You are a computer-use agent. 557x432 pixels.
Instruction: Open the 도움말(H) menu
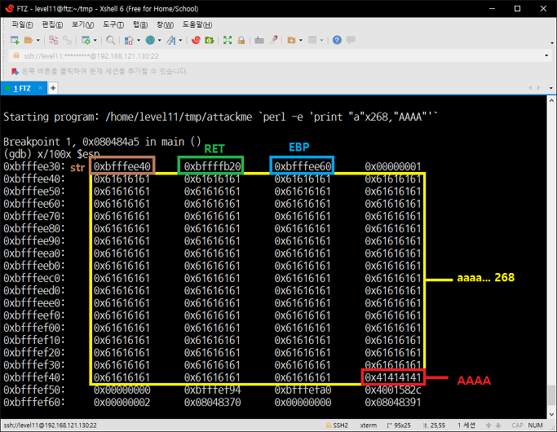[x=197, y=24]
